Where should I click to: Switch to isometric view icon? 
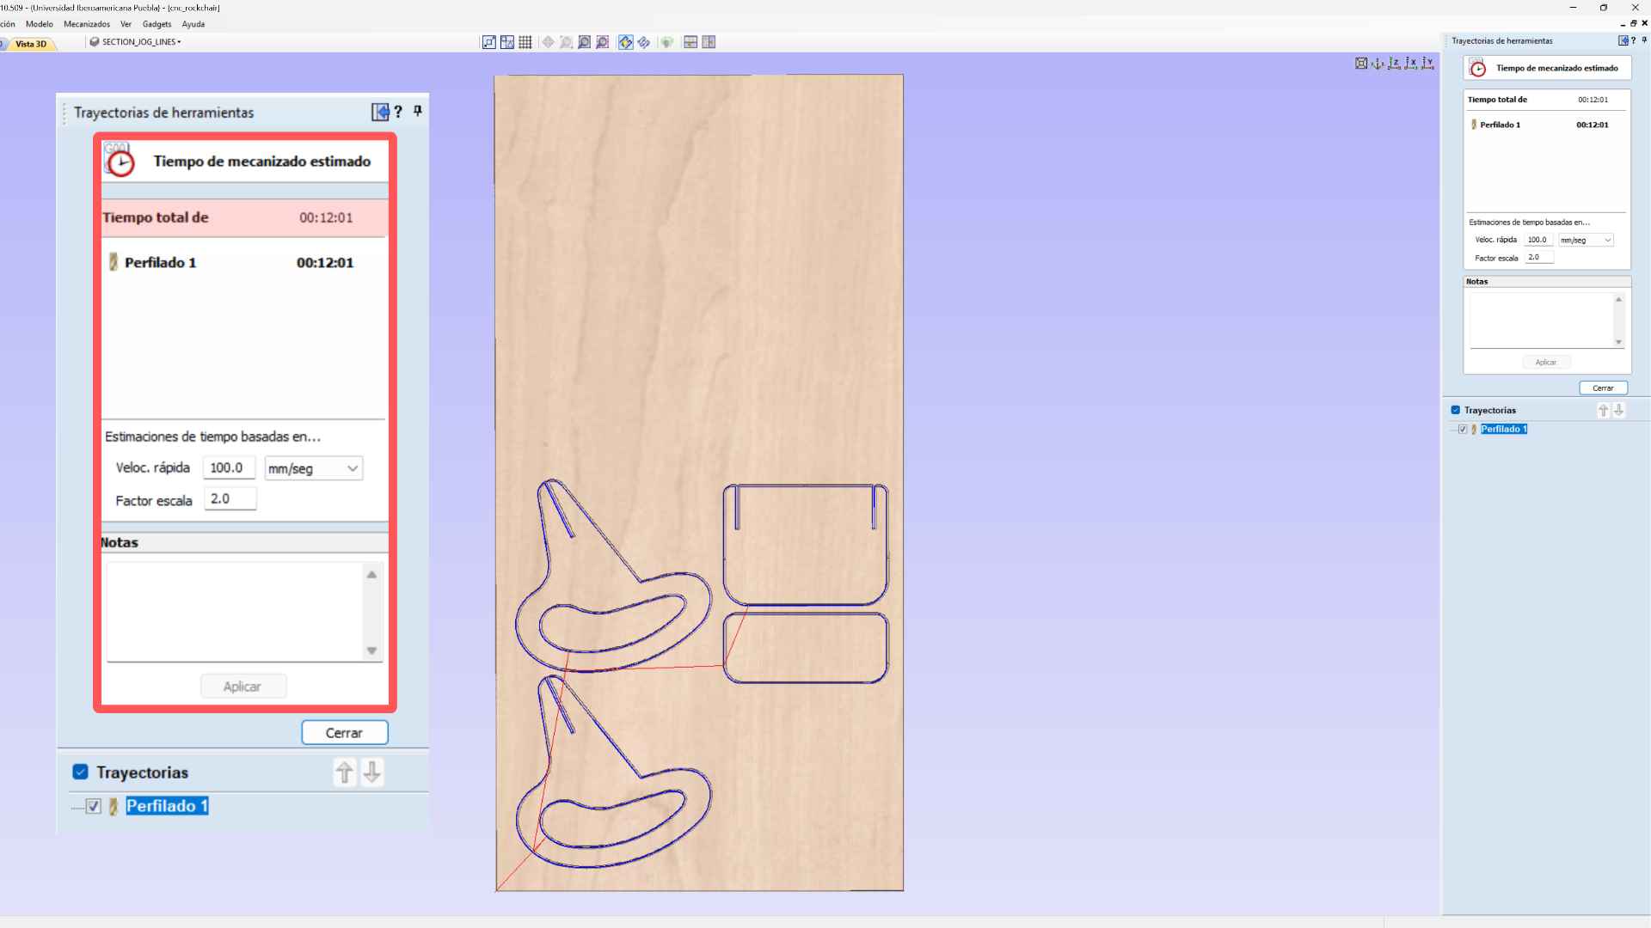pyautogui.click(x=1378, y=63)
